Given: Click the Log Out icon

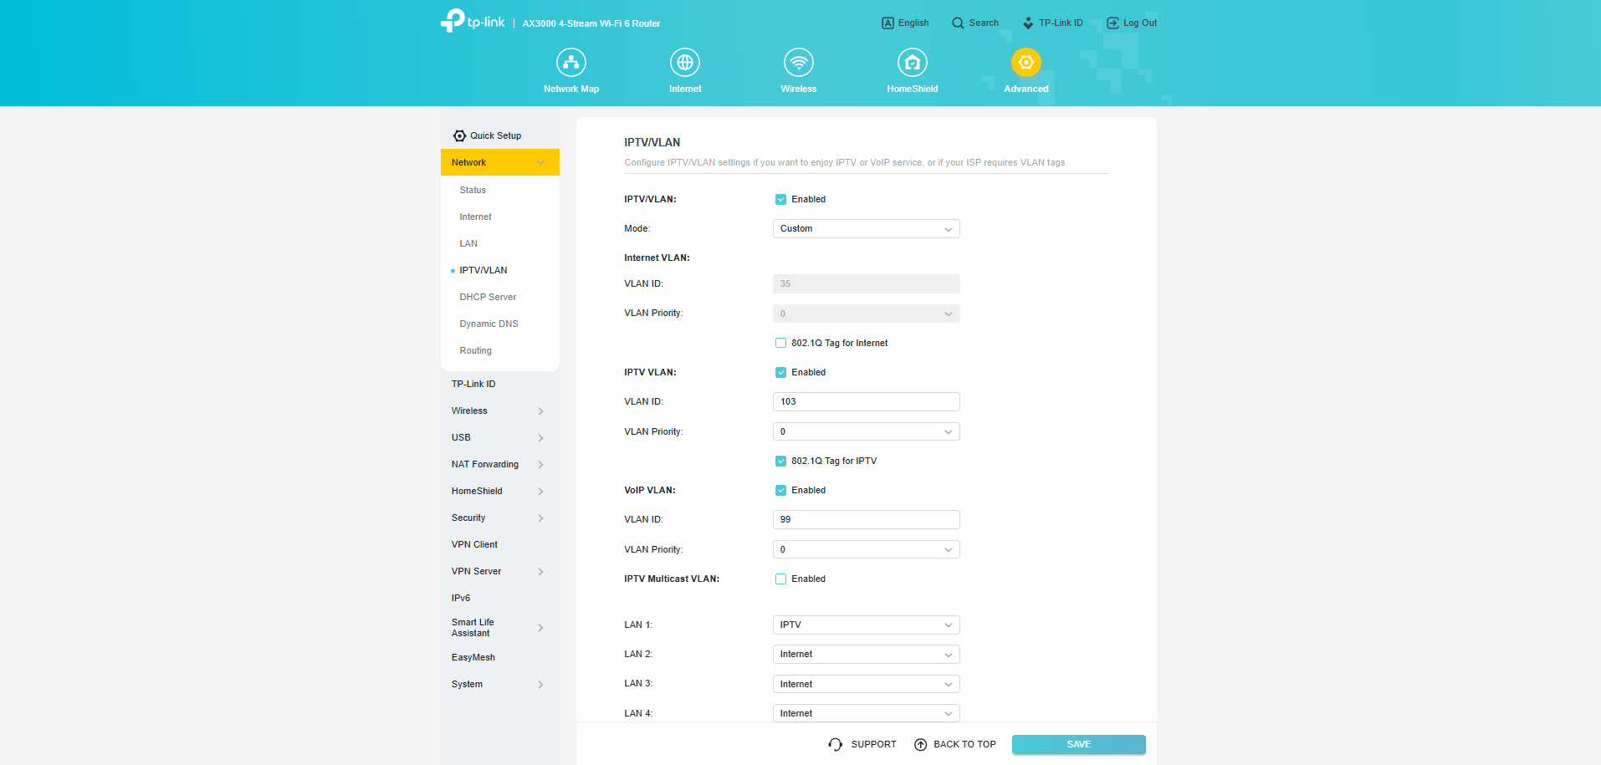Looking at the screenshot, I should 1113,23.
